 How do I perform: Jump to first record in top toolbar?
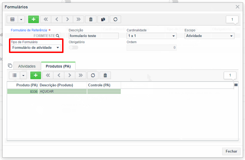point(46,19)
